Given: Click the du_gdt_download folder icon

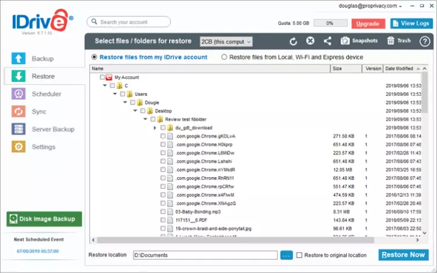Looking at the screenshot, I should click(x=170, y=128).
